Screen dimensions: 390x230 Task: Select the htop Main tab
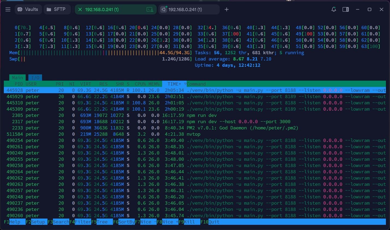tap(17, 78)
